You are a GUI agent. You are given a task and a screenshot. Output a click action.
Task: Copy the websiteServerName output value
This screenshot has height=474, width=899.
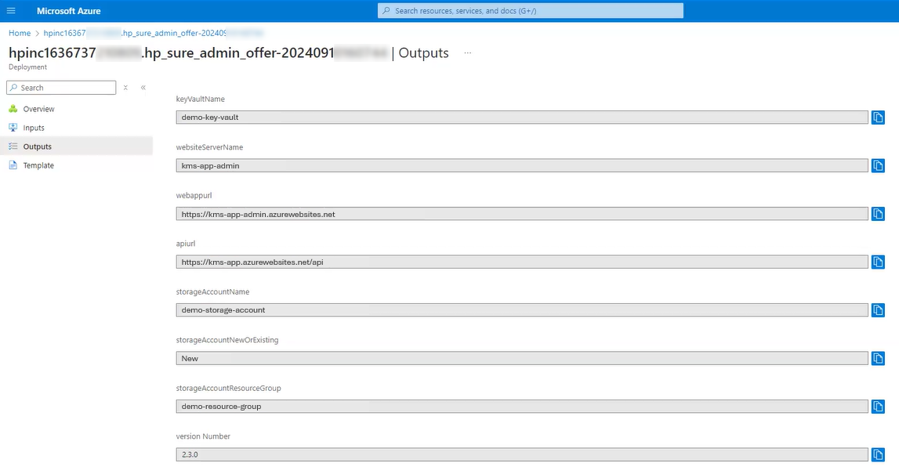[x=877, y=165]
